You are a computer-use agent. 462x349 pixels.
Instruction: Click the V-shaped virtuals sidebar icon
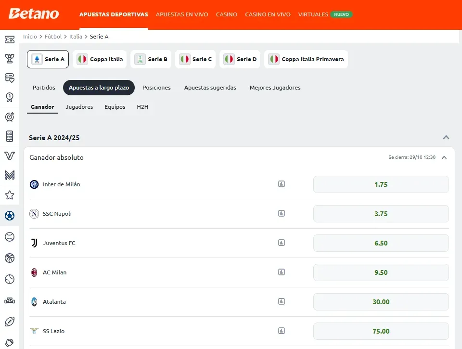point(10,155)
